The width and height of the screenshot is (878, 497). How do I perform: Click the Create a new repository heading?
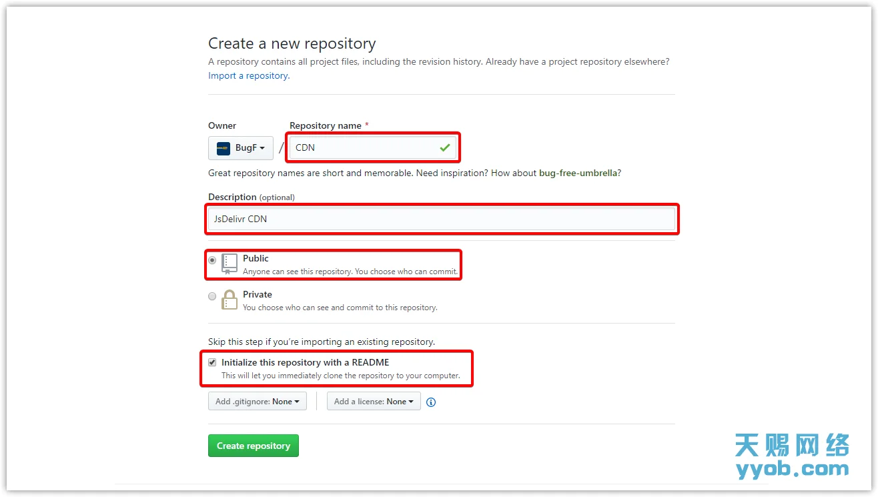click(292, 43)
